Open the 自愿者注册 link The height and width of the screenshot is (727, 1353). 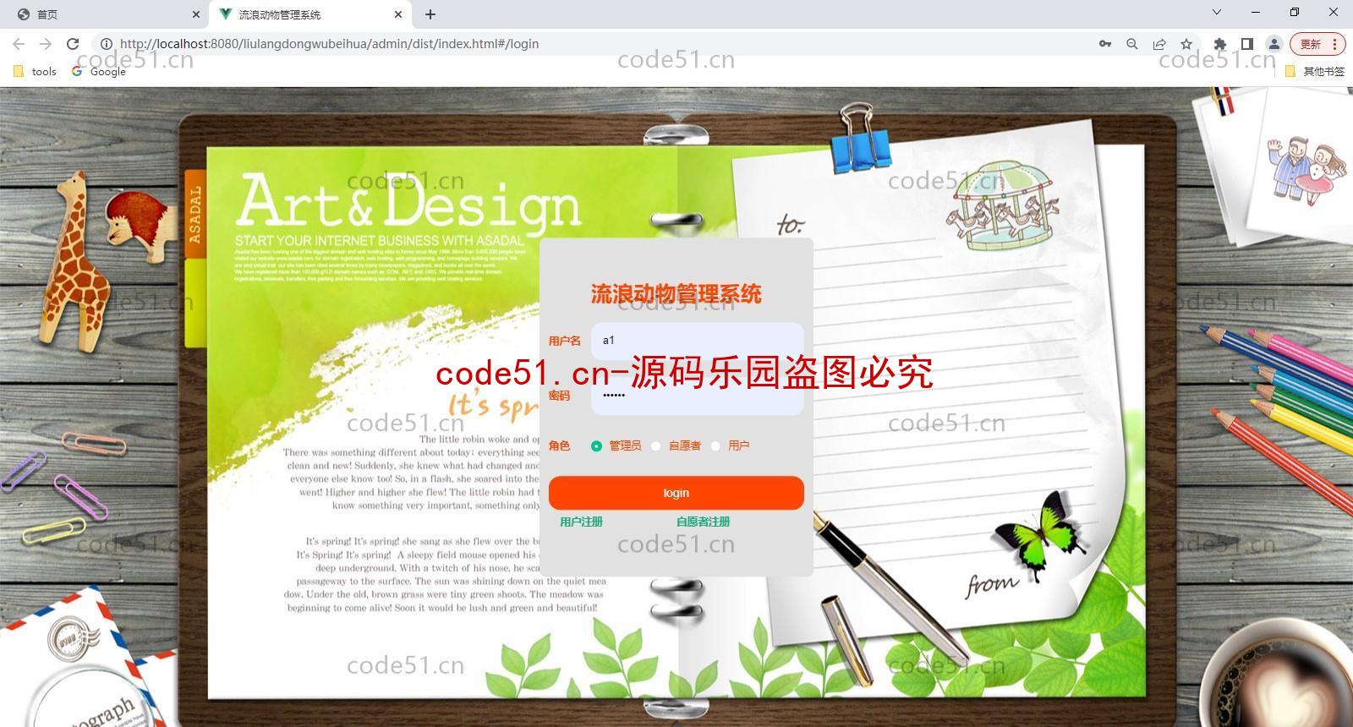(x=703, y=522)
